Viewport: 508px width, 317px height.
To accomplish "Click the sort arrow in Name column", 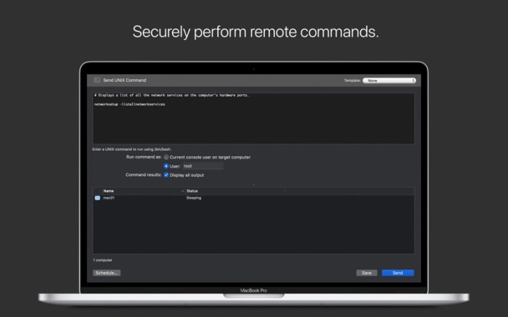I will point(183,190).
